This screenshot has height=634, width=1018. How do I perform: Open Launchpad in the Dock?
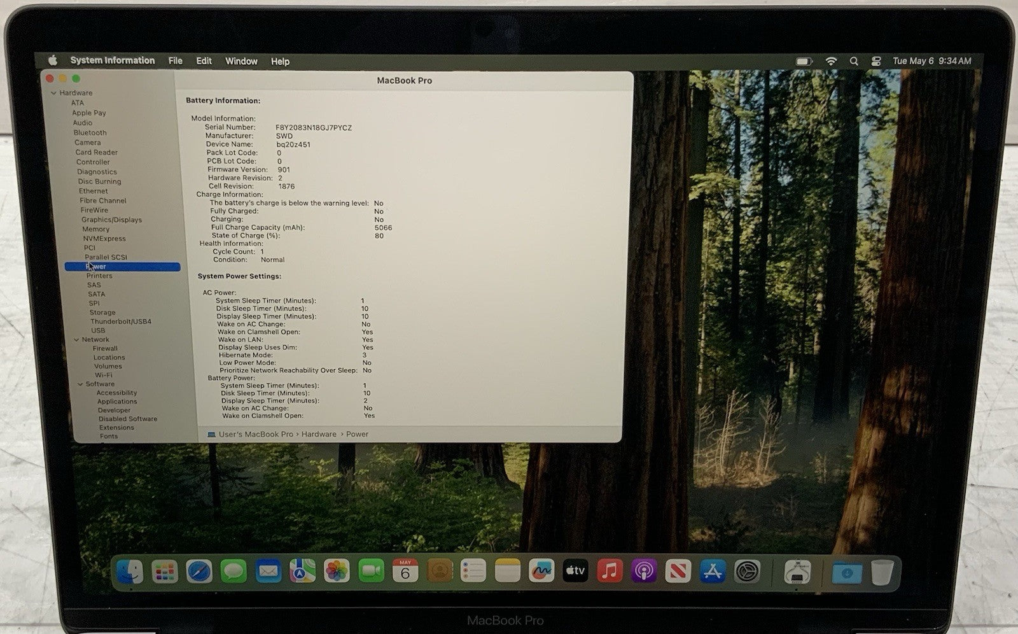165,571
